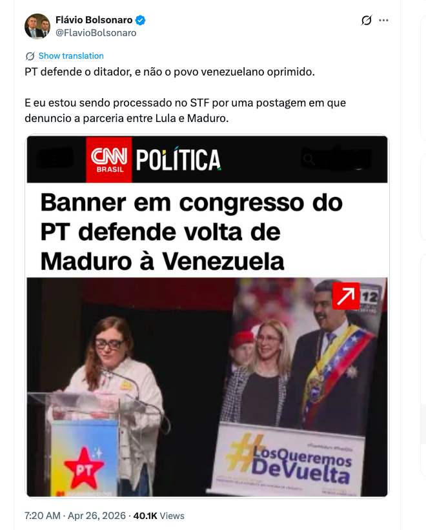Screen dimensions: 426x530
Task: Open the Flávio Bolsonaro display name
Action: point(94,20)
